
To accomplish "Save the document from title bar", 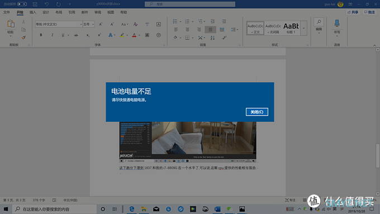I will point(35,4).
